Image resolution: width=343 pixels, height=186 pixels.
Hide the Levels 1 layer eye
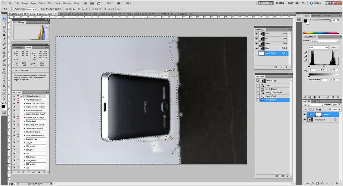305,114
